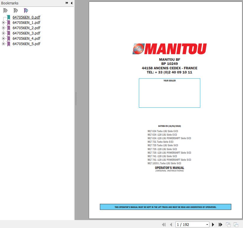243x228 pixels.
Task: Go to the previous page arrow
Action: point(171,224)
